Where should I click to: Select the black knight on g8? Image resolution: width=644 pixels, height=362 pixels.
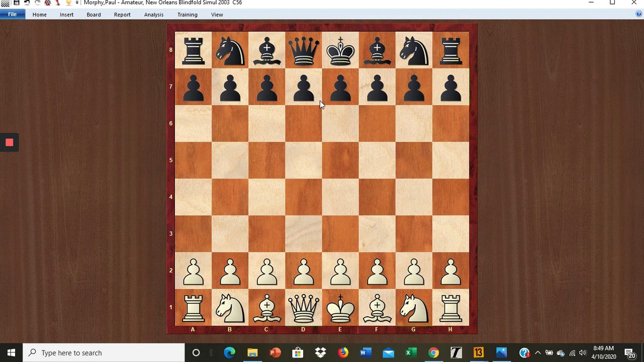click(x=414, y=50)
